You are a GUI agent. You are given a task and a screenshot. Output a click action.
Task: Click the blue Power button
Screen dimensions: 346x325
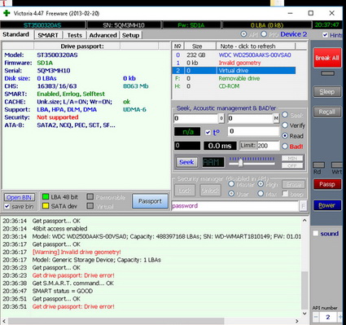327,205
